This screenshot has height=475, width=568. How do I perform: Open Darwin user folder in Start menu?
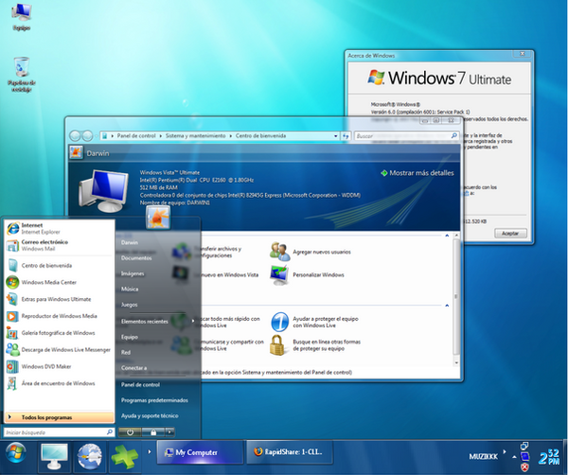(130, 242)
